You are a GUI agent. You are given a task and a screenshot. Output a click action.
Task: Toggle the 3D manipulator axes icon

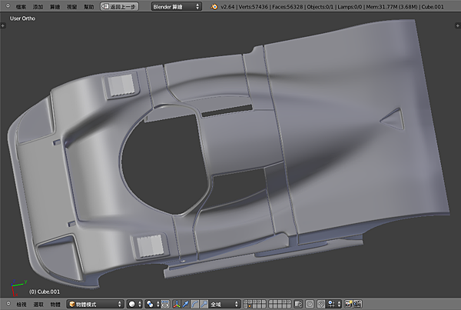click(177, 304)
